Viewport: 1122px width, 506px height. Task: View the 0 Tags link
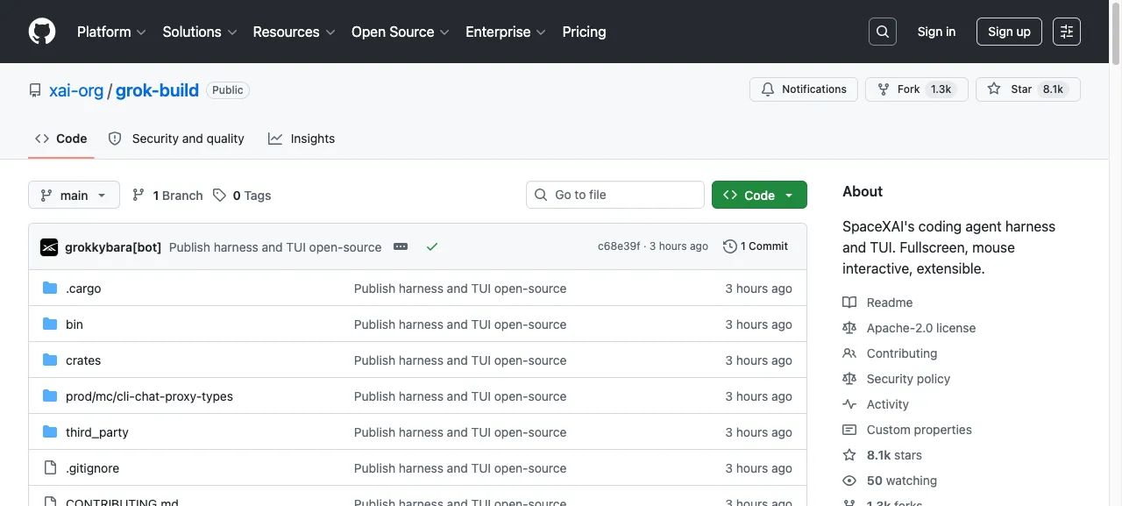(242, 196)
